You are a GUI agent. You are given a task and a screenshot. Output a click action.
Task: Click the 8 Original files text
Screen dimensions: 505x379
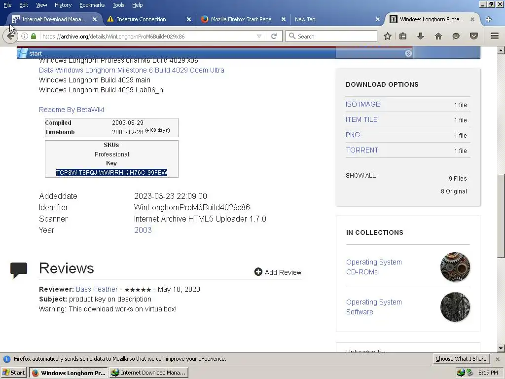click(454, 191)
